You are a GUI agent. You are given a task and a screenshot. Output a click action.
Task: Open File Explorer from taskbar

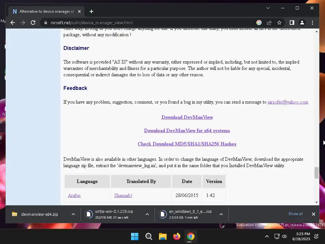coord(163,236)
